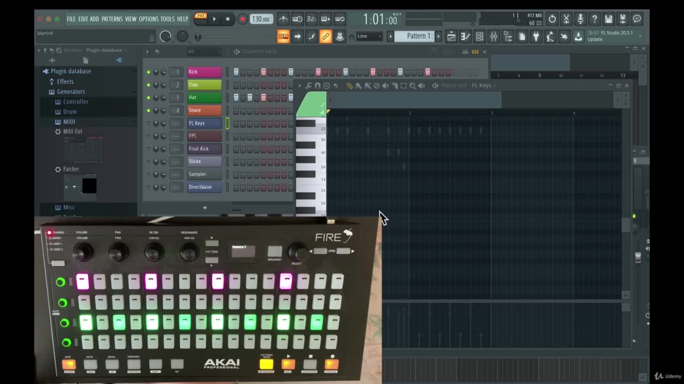Open the plugin picker plug icon
The width and height of the screenshot is (684, 384).
(536, 36)
